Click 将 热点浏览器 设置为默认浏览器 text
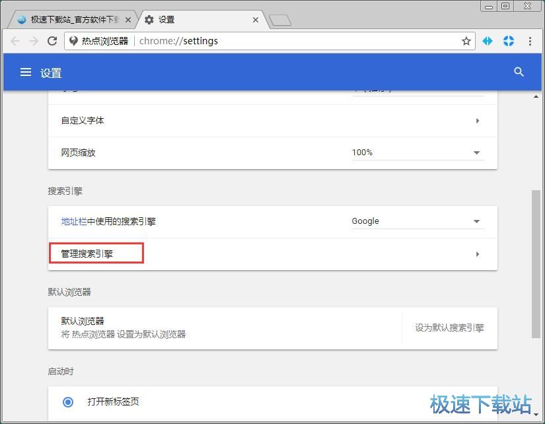 click(124, 334)
